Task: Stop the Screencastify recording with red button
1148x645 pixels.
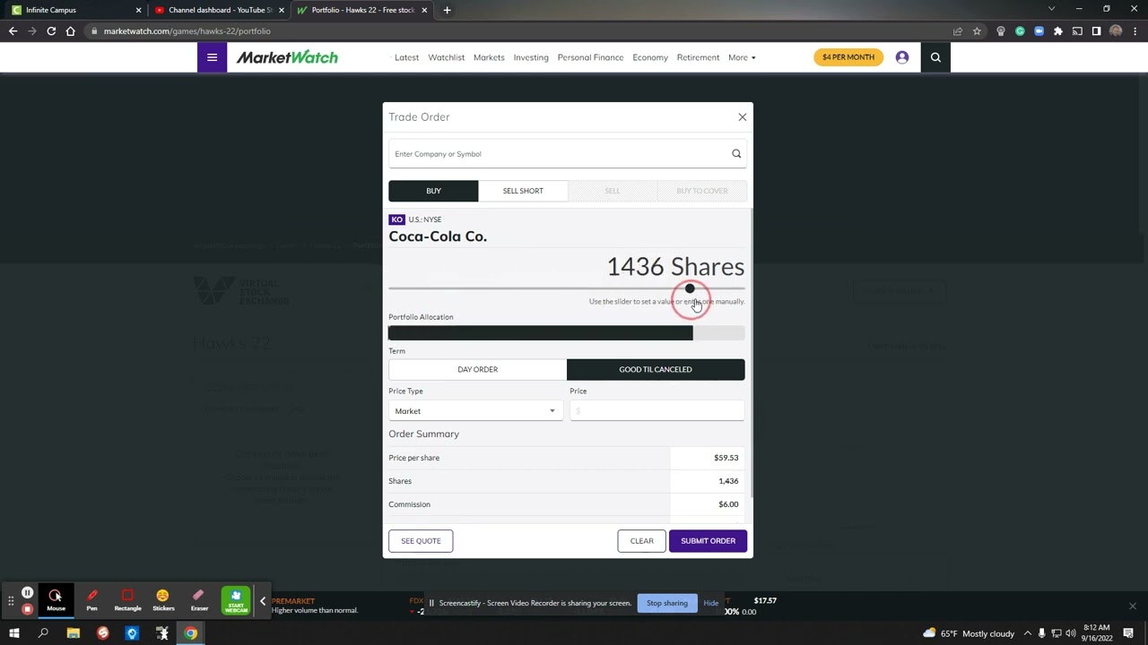Action: (x=27, y=609)
